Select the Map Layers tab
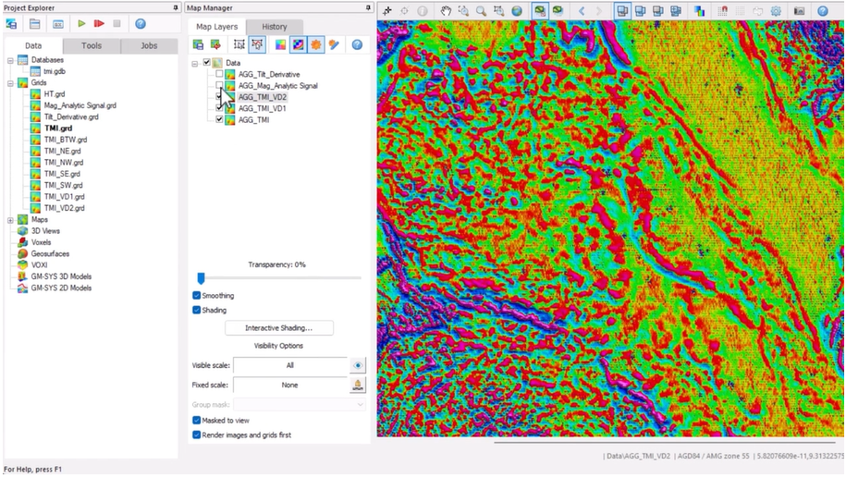This screenshot has height=478, width=846. (217, 27)
